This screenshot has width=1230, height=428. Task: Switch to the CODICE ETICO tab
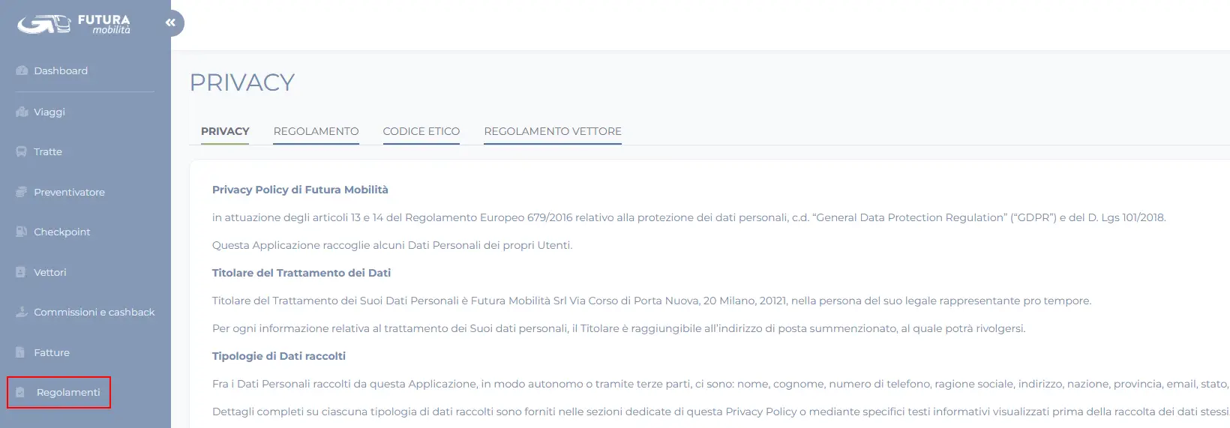pos(421,131)
